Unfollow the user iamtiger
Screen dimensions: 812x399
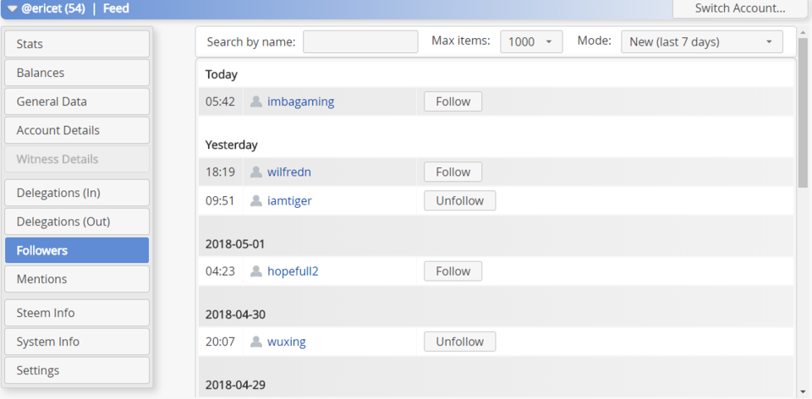point(459,200)
